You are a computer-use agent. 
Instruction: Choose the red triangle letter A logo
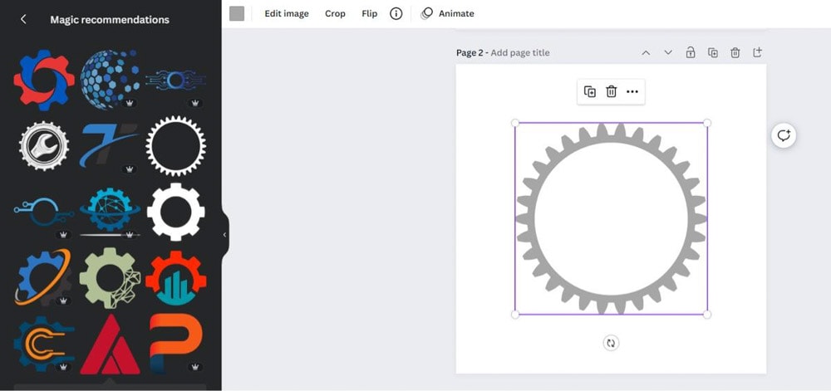coord(110,344)
